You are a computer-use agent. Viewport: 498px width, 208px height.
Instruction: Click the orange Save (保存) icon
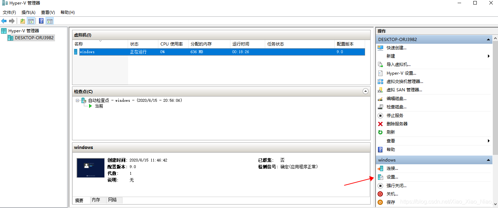380,202
